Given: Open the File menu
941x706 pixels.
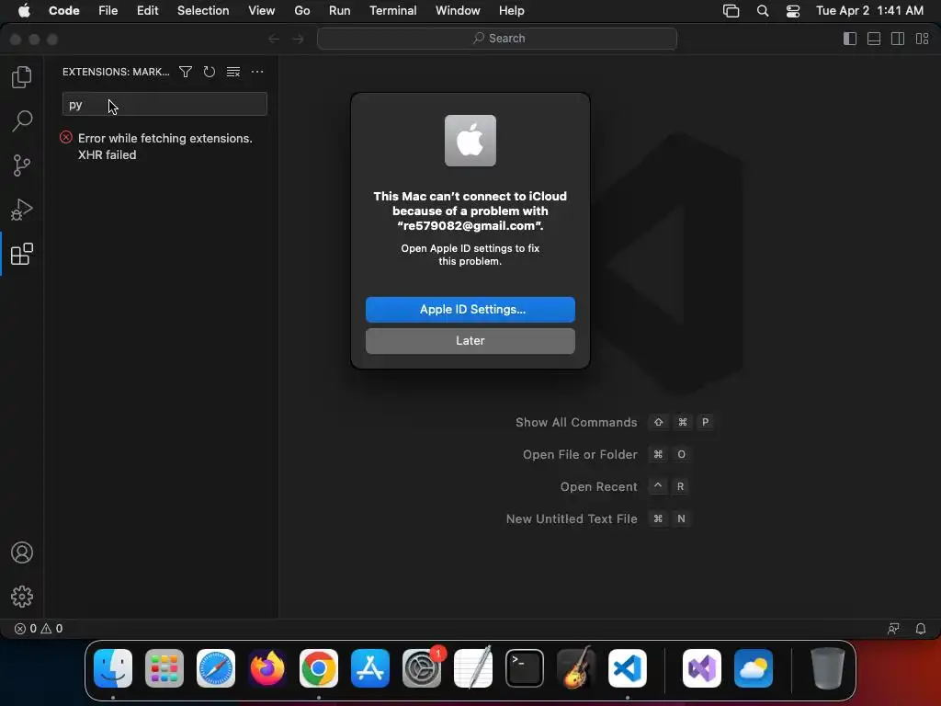Looking at the screenshot, I should 108,11.
